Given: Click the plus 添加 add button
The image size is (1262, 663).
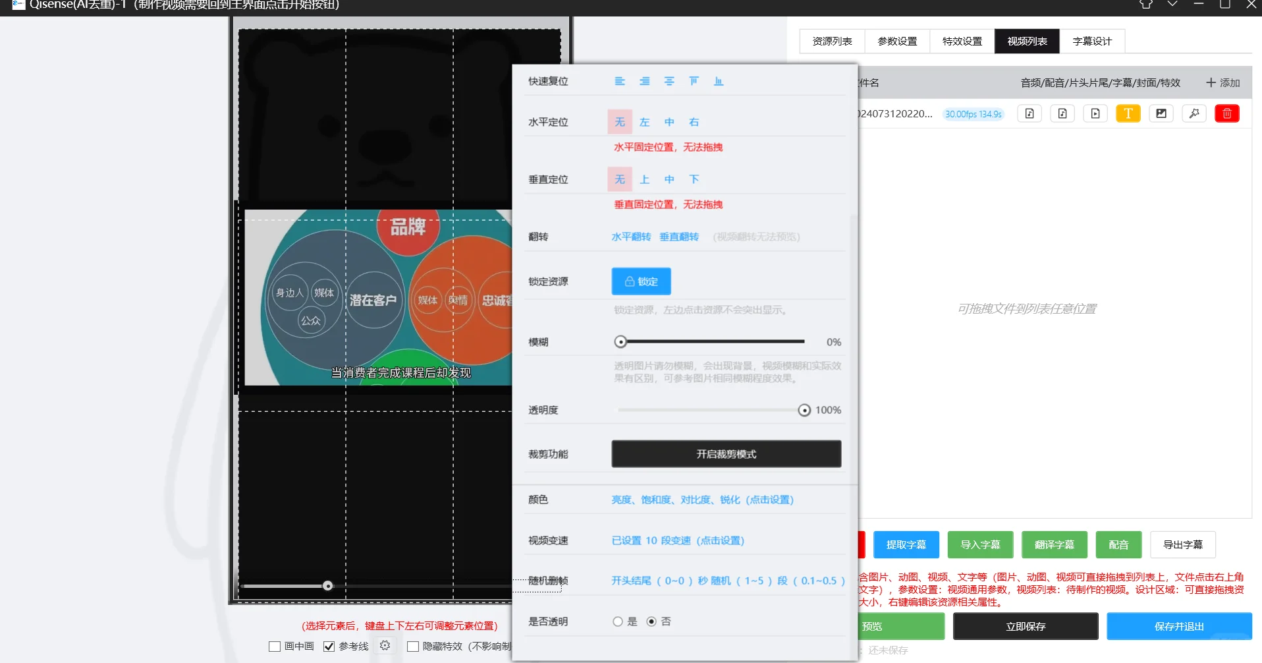Looking at the screenshot, I should tap(1223, 82).
